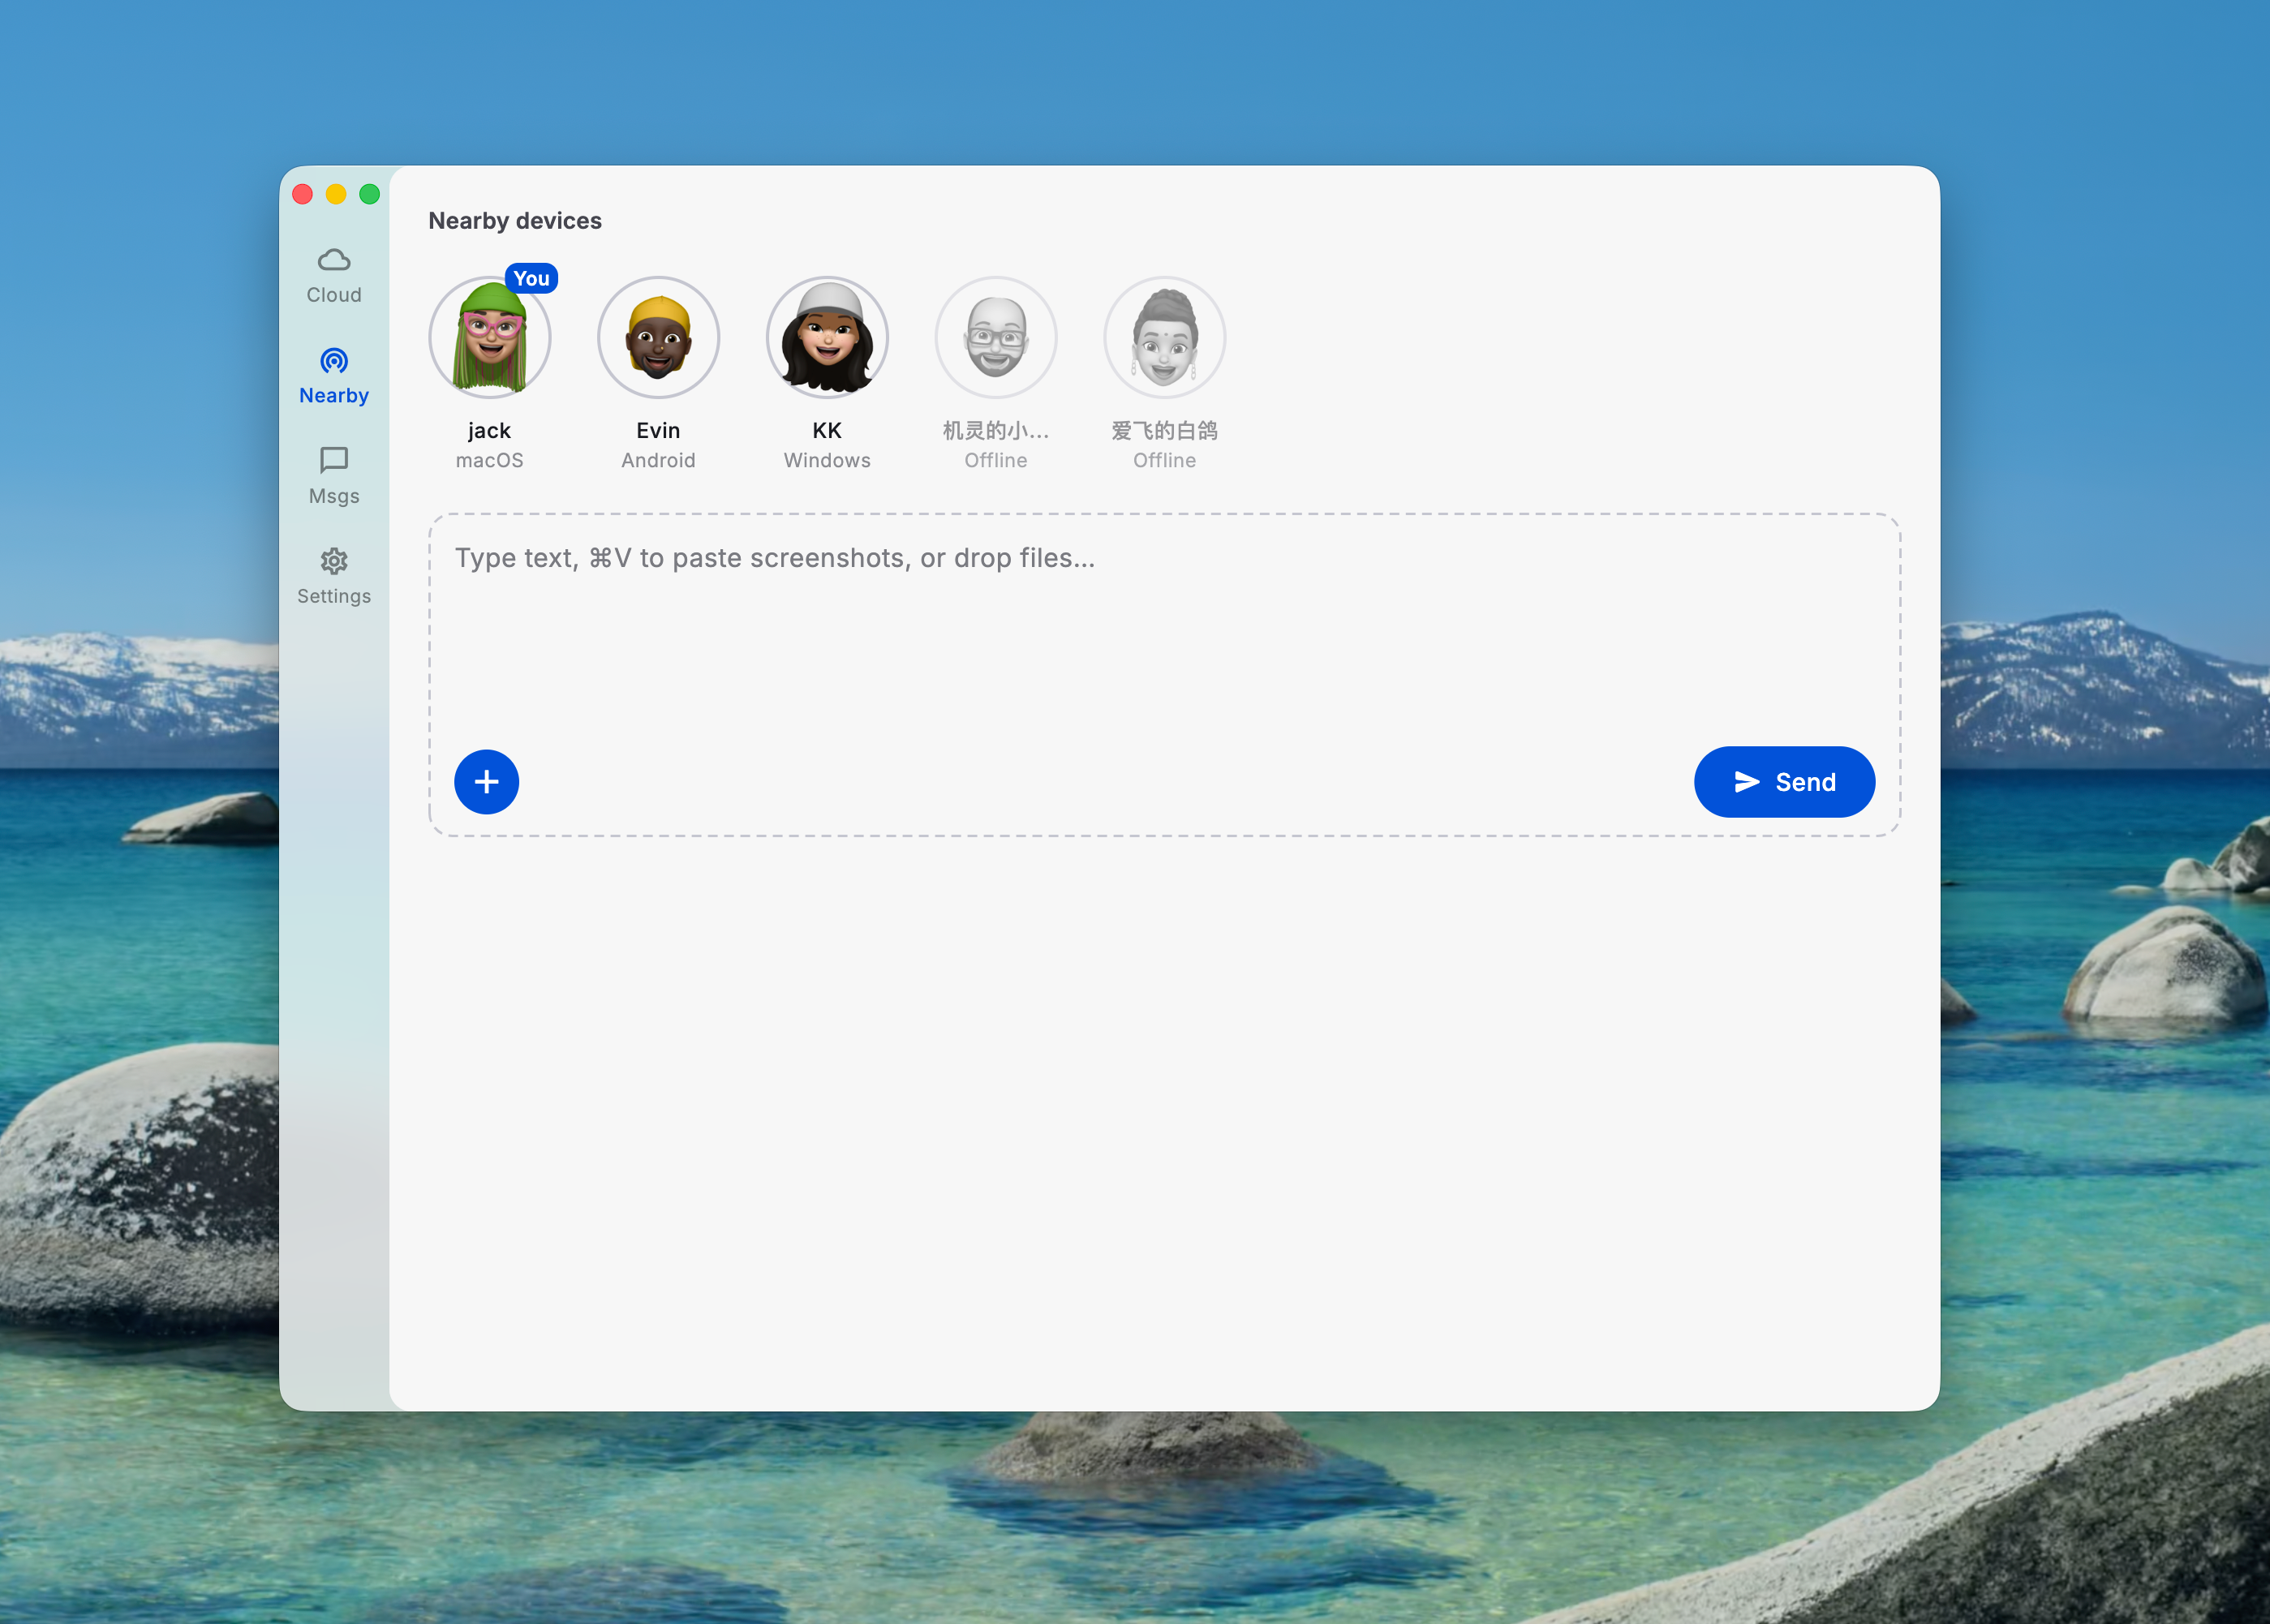
Task: Select the offline device 机灵的小...
Action: (996, 337)
